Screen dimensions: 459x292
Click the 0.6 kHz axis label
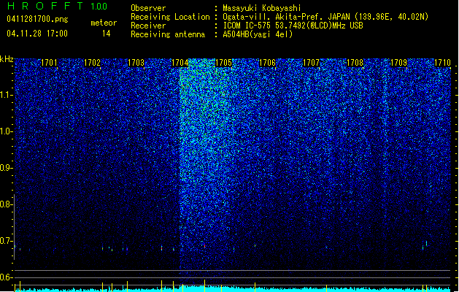pyautogui.click(x=7, y=277)
